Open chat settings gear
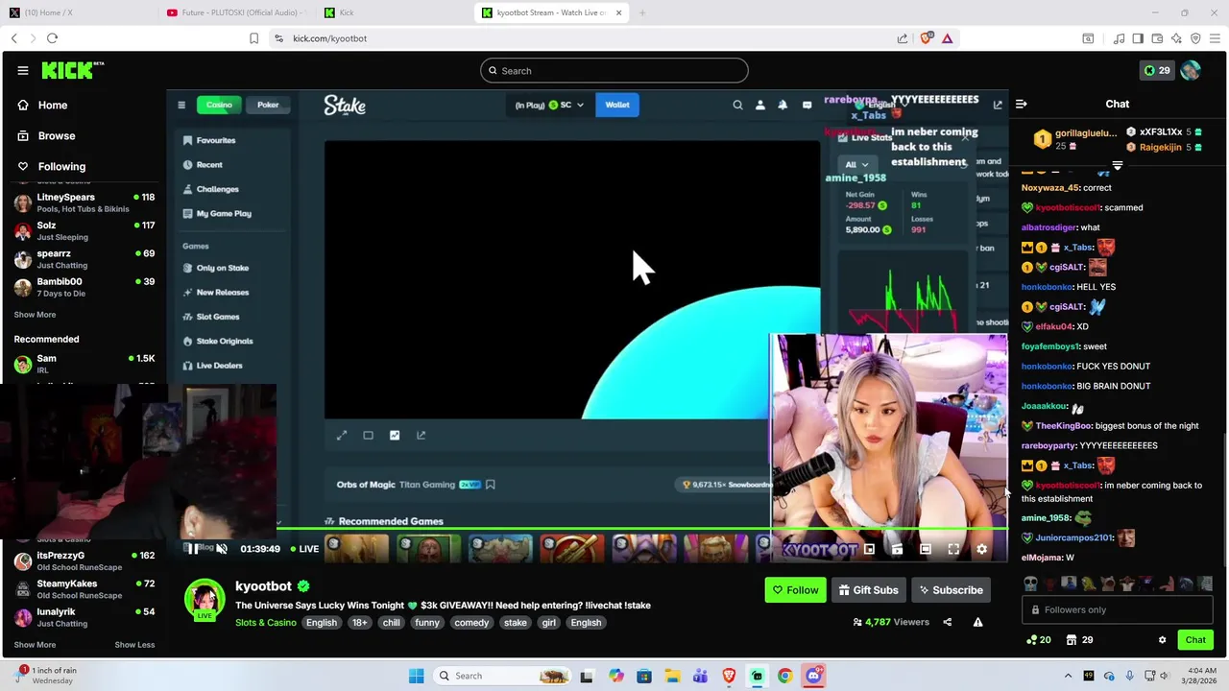 point(1162,640)
